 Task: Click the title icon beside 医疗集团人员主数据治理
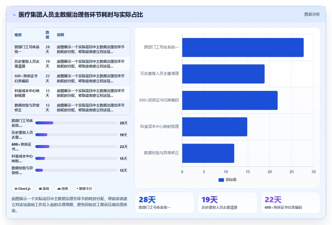click(14, 15)
